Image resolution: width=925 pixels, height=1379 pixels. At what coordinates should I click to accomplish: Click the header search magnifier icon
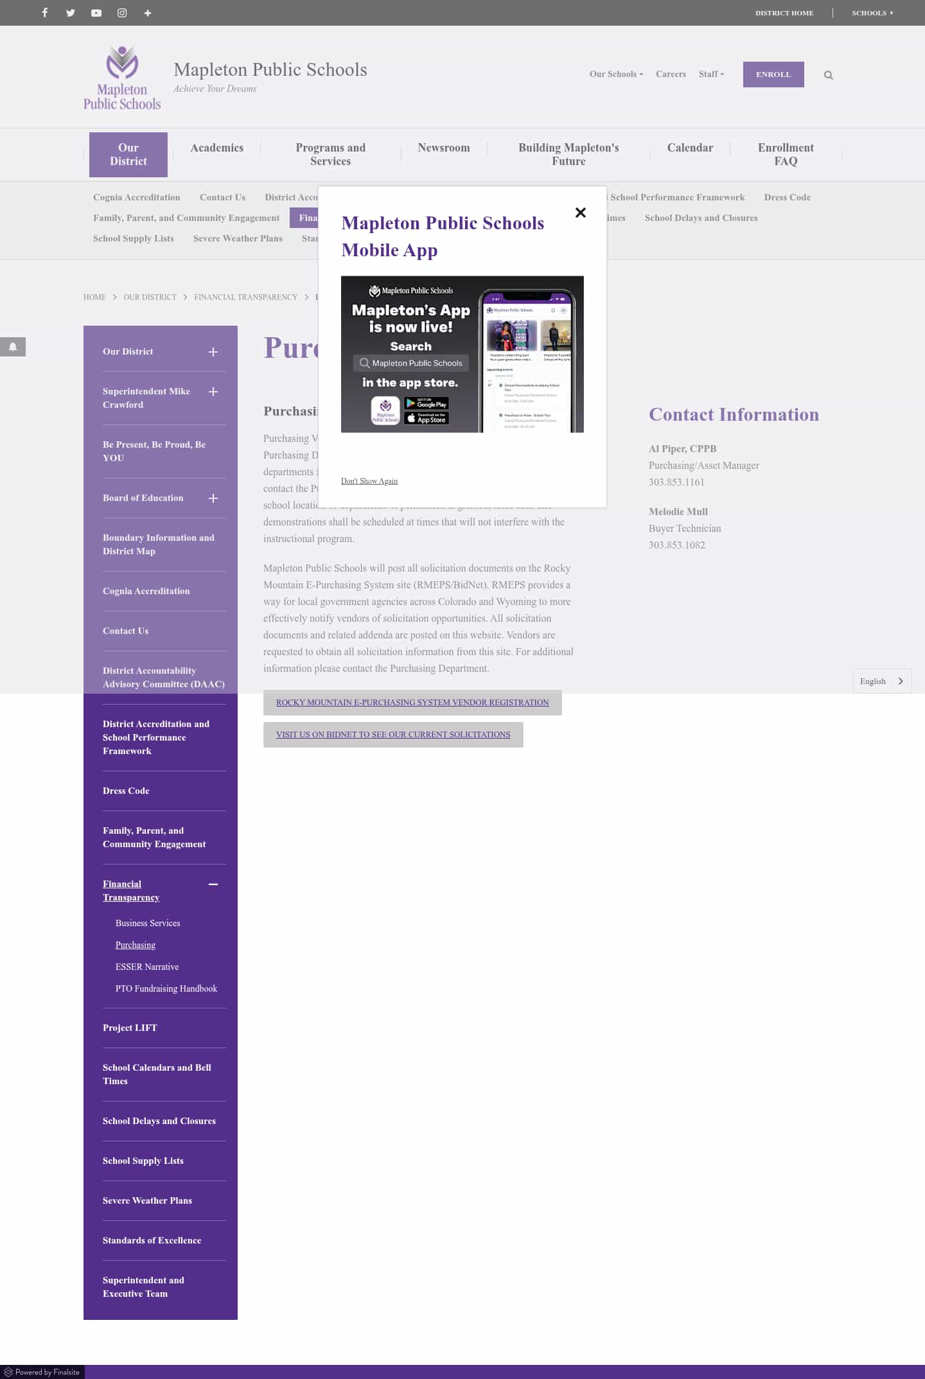pos(829,75)
